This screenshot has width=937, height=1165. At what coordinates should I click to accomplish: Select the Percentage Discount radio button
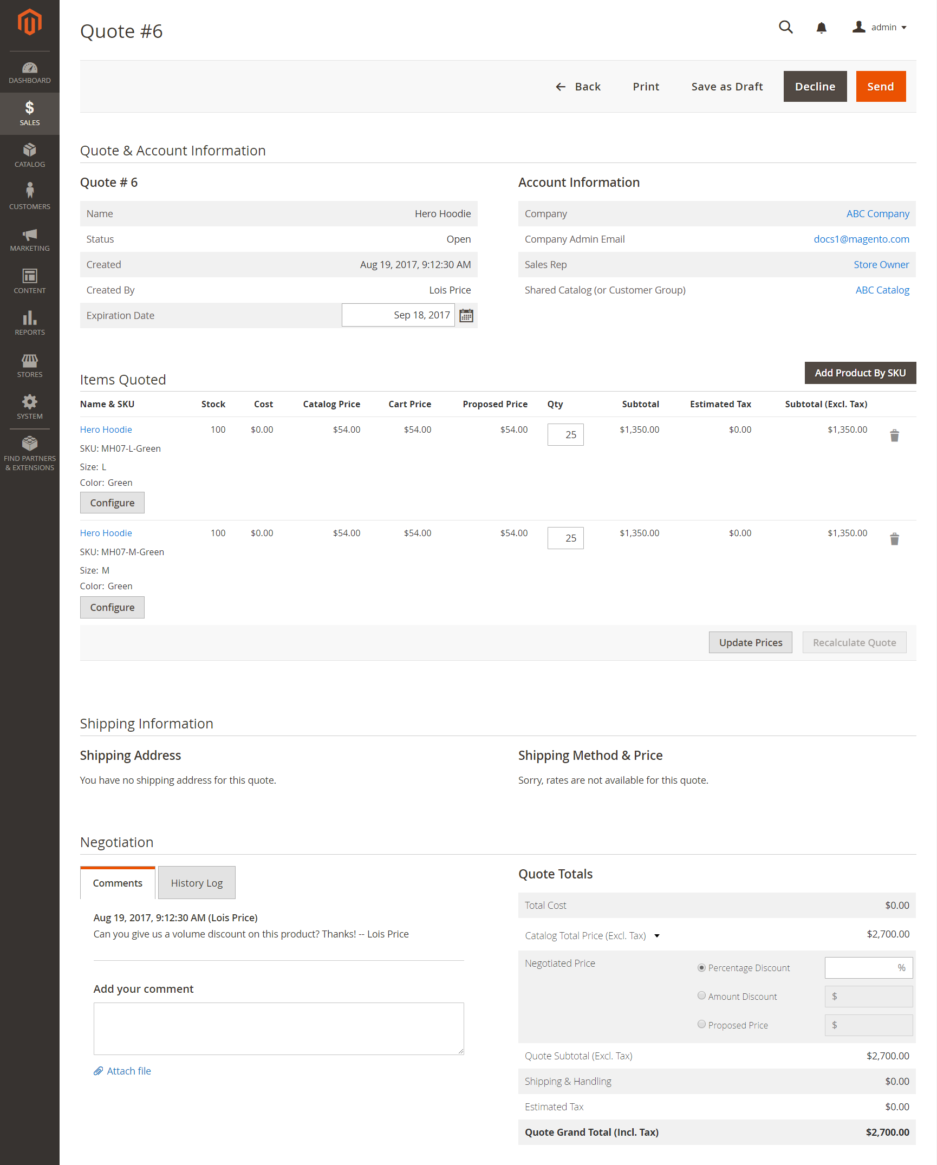coord(701,967)
